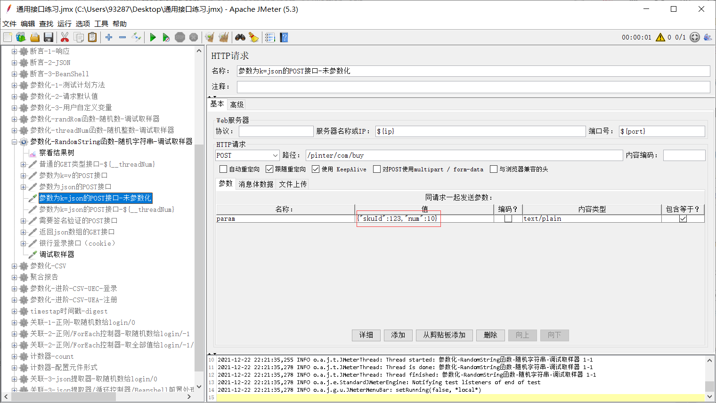
Task: Toggle 包含等于 checkbox in param row
Action: [x=683, y=219]
